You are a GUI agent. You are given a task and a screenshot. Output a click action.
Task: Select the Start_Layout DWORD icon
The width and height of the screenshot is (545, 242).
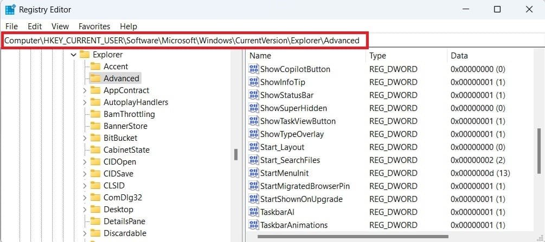coord(254,147)
